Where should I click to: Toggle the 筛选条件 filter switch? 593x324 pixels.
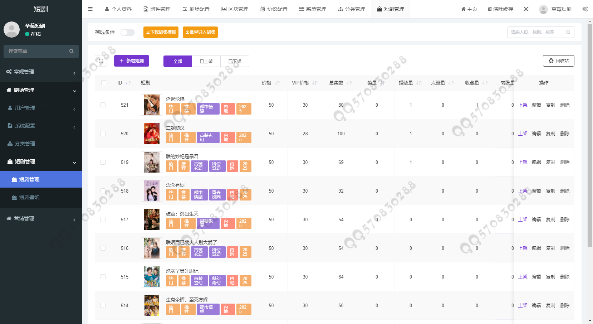pyautogui.click(x=127, y=32)
